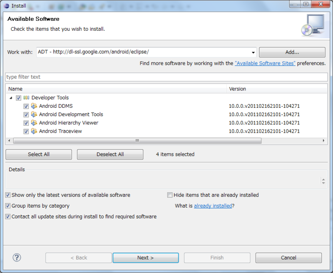Uncheck the Developer Tools category checkbox
Screen dimensions: 333x273
pyautogui.click(x=18, y=98)
